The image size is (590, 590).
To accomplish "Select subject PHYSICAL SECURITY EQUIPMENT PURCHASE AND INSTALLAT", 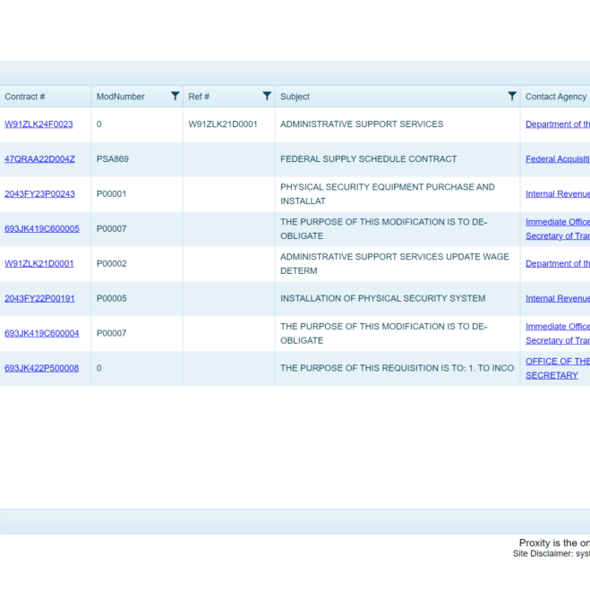I will (x=387, y=194).
